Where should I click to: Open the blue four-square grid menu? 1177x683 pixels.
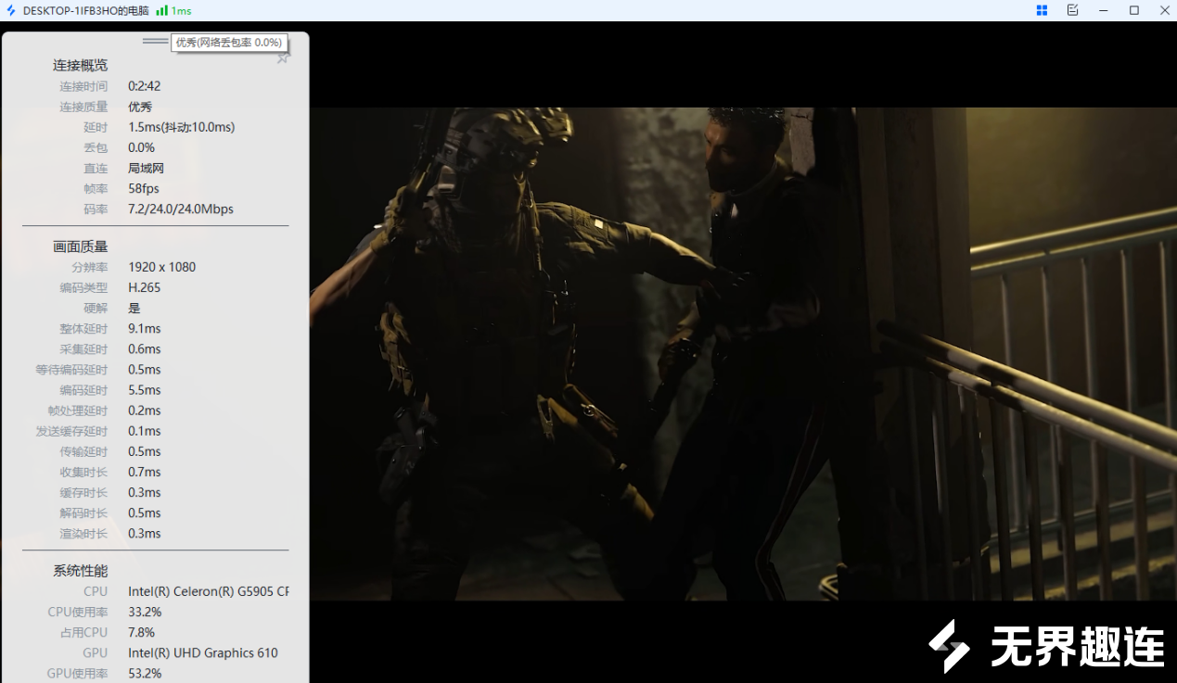pos(1042,10)
